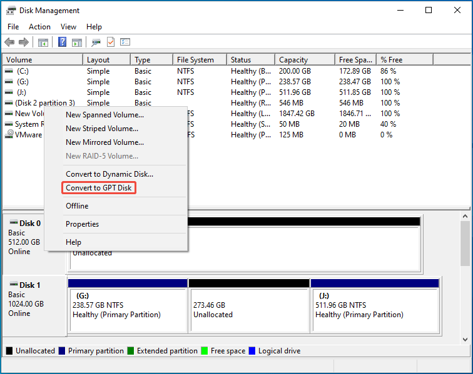The image size is (473, 374).
Task: Select the 273.46 GB Unallocated block on Disk 1
Action: click(x=249, y=306)
